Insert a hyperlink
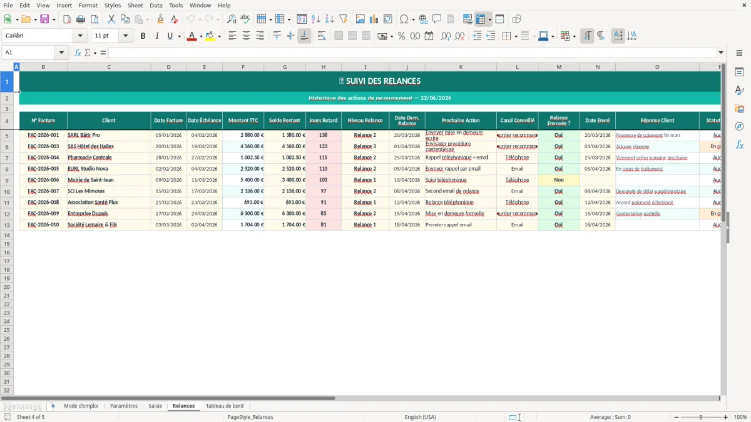The image size is (751, 422). click(x=423, y=19)
